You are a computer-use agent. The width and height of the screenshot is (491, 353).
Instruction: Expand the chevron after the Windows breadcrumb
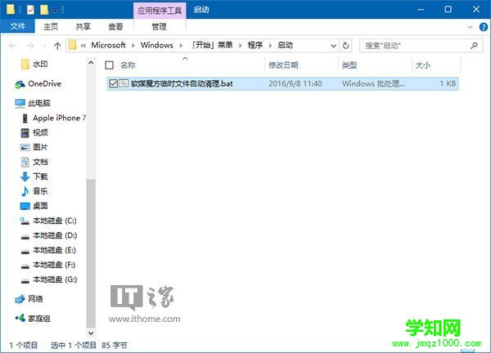(x=181, y=46)
